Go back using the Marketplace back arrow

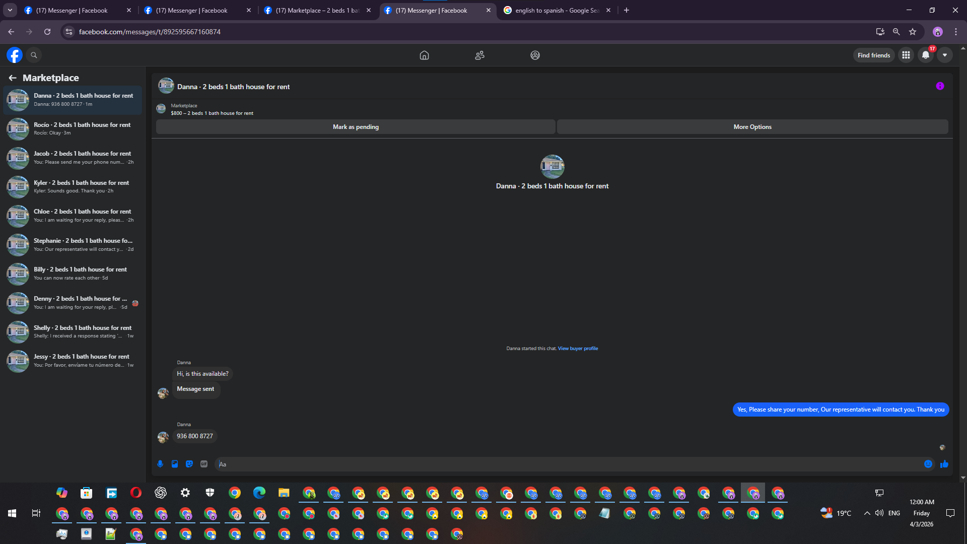[x=13, y=78]
